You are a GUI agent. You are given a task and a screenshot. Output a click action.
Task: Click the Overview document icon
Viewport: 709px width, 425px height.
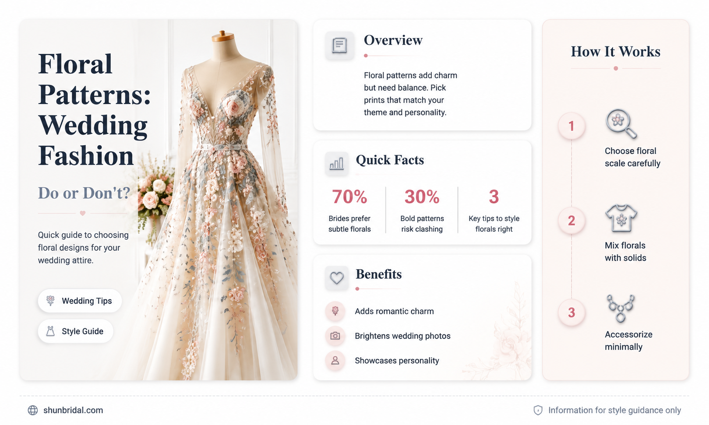click(339, 46)
